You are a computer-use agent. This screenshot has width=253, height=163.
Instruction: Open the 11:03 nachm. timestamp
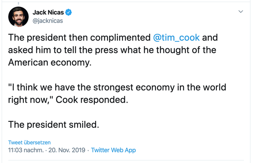(x=26, y=150)
